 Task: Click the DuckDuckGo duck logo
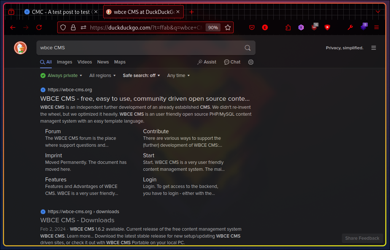[x=20, y=48]
